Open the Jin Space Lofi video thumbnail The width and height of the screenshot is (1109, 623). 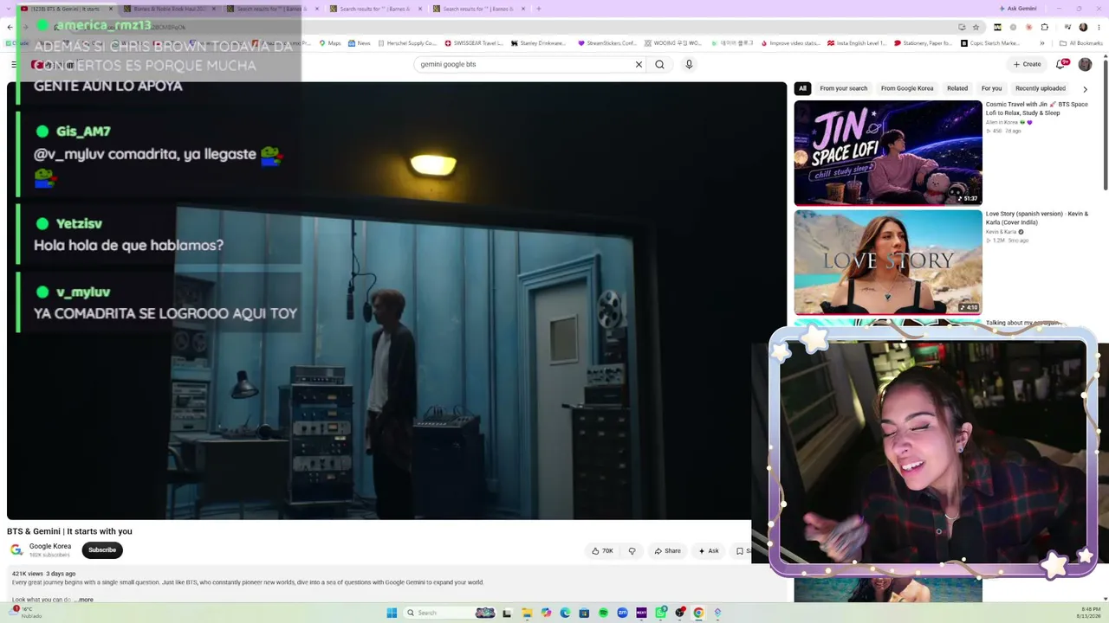(888, 153)
